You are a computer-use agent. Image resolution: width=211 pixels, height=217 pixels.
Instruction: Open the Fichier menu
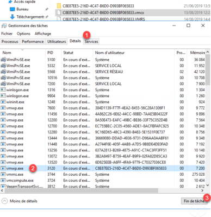tap(7, 34)
